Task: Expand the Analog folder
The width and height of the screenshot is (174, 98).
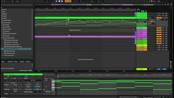Action: 2,25
